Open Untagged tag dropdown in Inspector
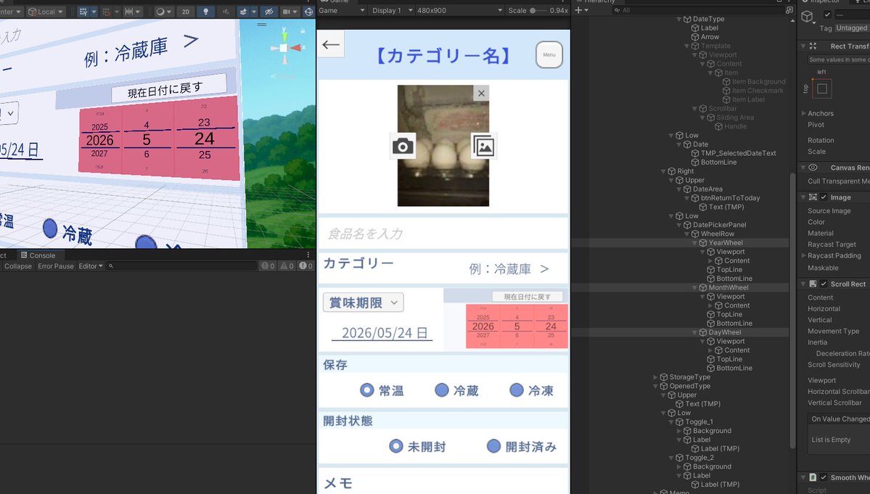Image resolution: width=870 pixels, height=494 pixels. (852, 28)
